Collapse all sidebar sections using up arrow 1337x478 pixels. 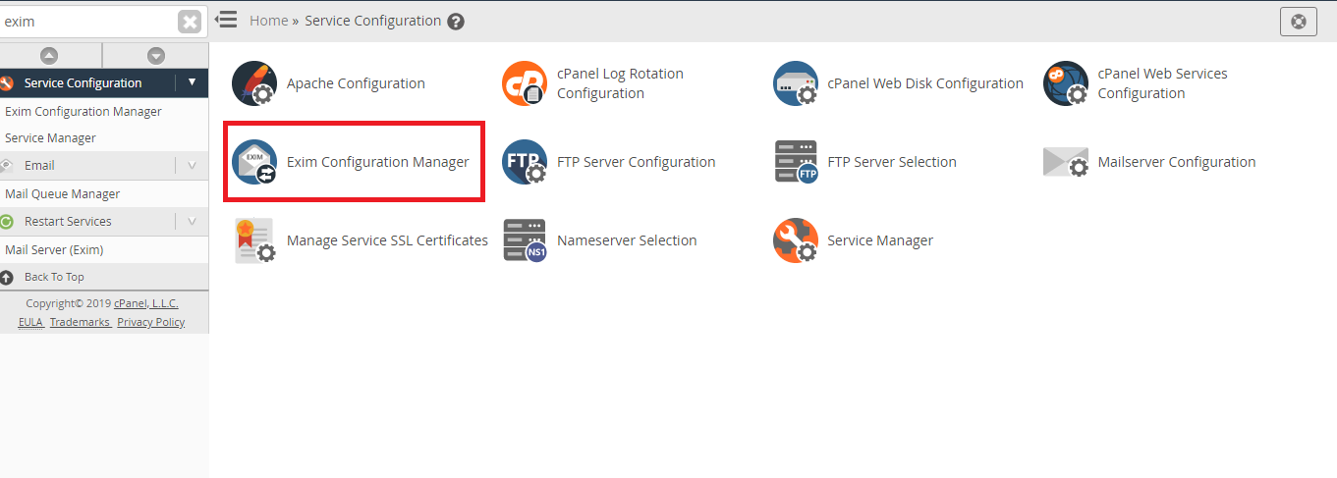click(x=49, y=56)
